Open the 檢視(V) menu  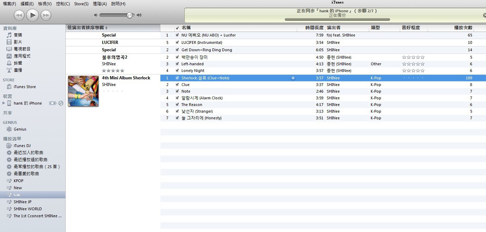45,4
